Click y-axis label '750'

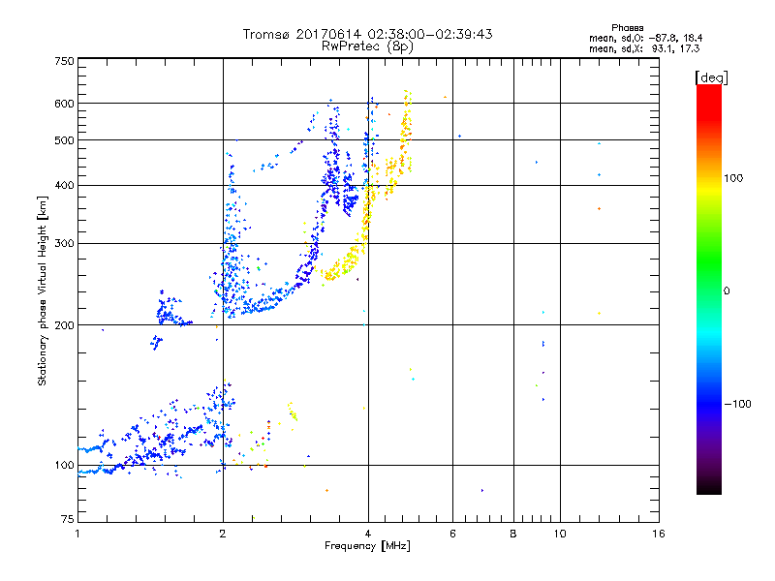(65, 61)
